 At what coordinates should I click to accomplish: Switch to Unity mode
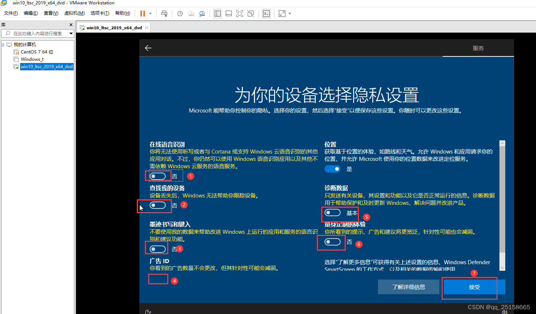click(251, 14)
